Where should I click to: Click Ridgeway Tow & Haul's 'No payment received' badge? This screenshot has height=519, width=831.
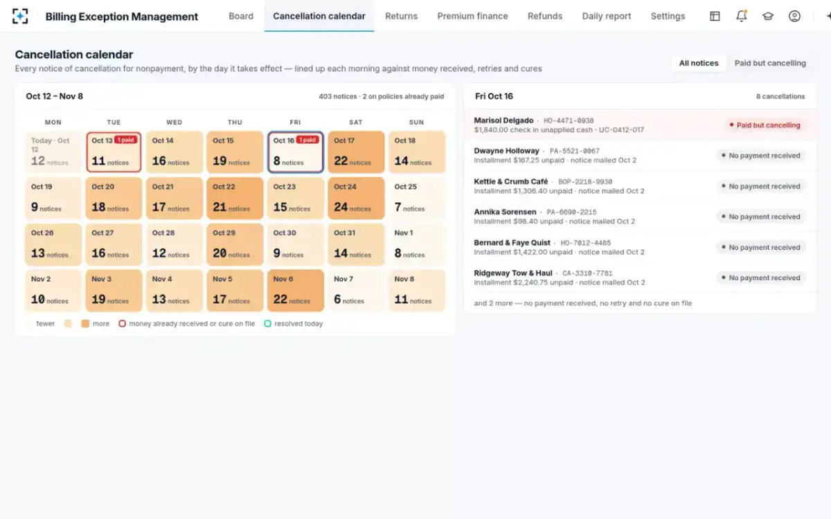pos(761,277)
